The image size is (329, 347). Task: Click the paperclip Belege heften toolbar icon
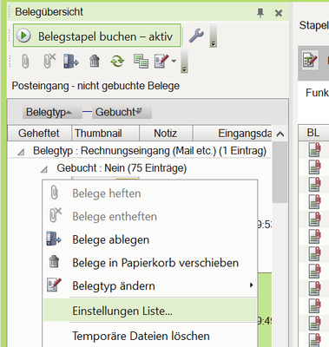(x=25, y=62)
